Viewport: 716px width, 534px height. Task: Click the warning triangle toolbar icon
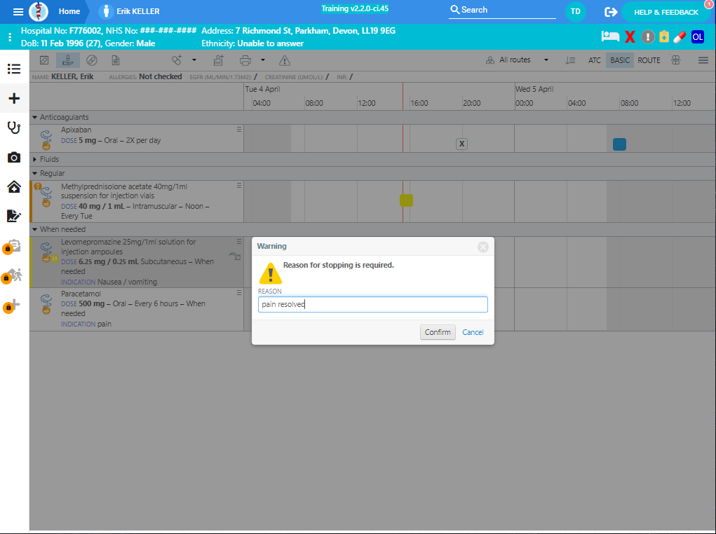click(x=285, y=60)
